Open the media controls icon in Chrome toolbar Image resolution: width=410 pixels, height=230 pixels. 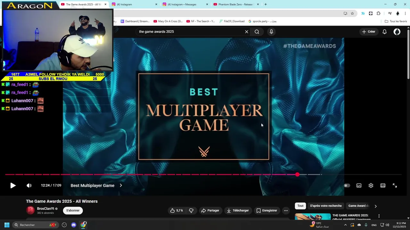pos(390,13)
